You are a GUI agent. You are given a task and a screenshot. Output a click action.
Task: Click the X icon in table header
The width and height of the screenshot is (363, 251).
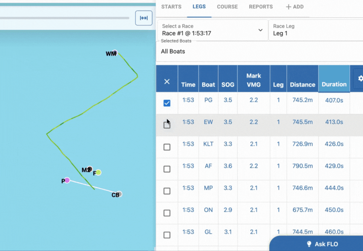(x=167, y=81)
